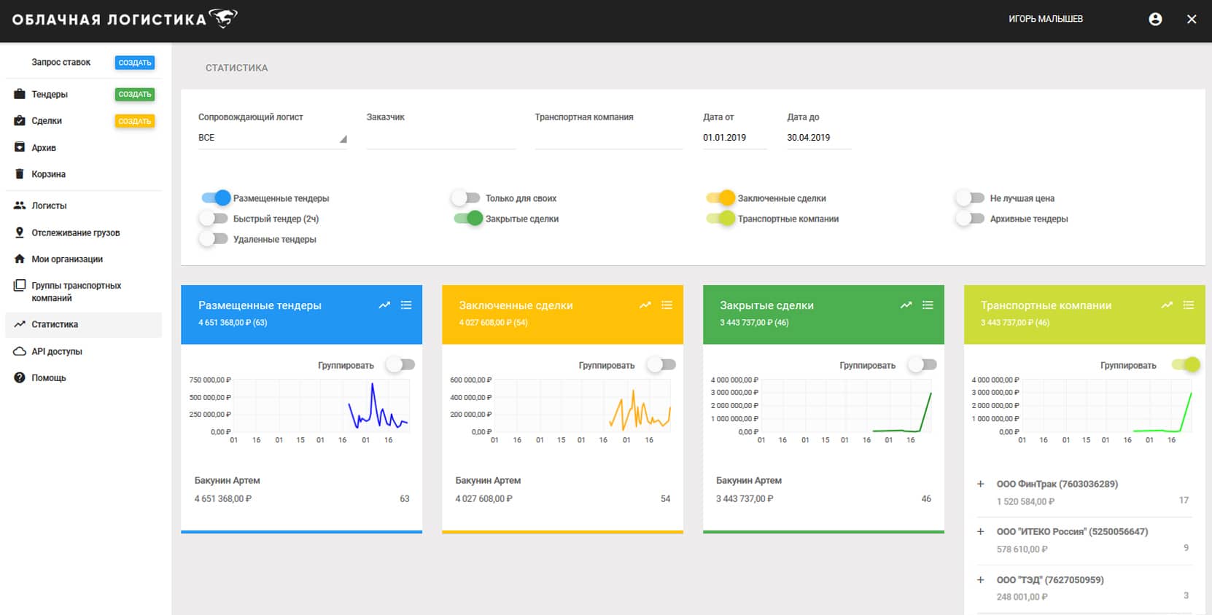Click the Сделки icon in sidebar
1212x615 pixels.
click(20, 120)
